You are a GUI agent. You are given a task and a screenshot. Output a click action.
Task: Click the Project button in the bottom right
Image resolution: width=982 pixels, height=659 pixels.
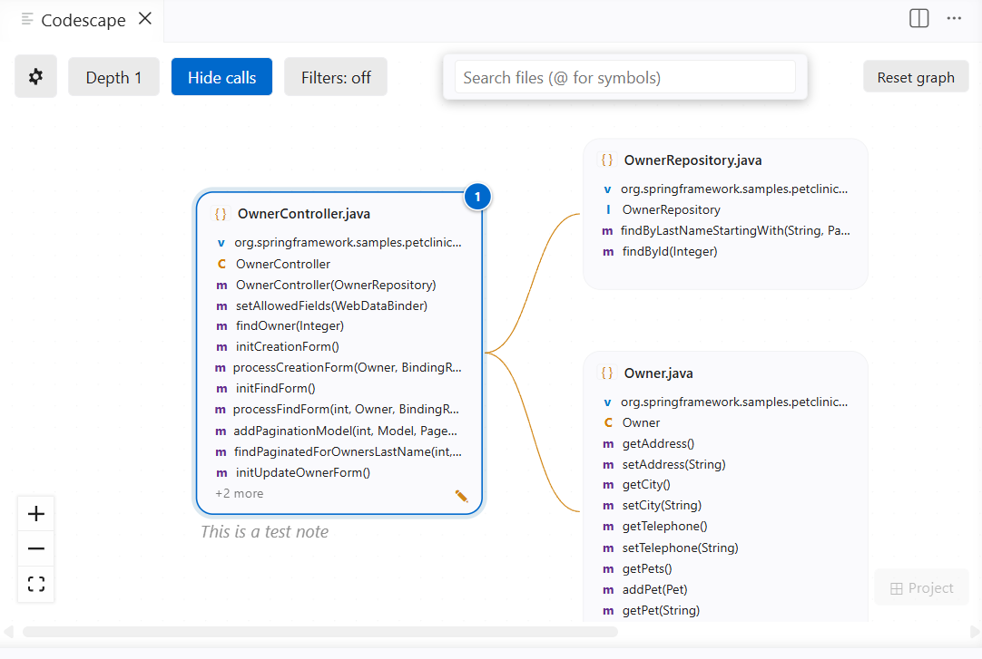[x=921, y=587]
